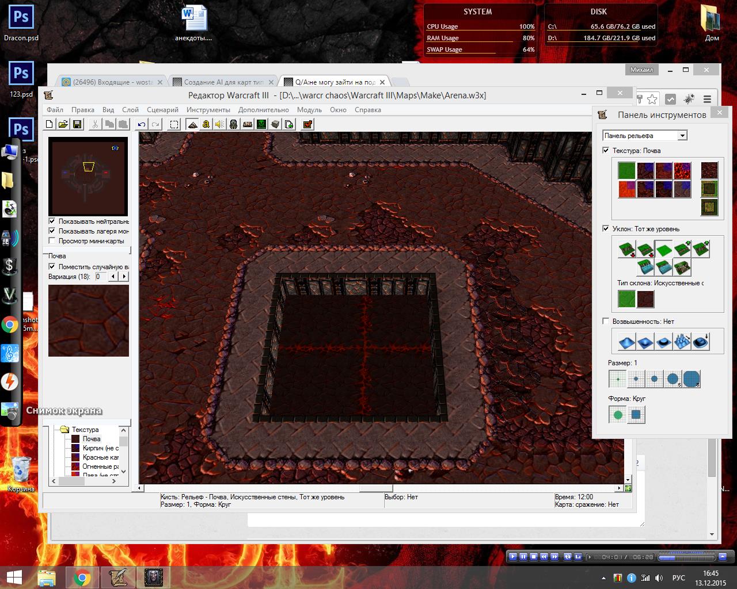Enable 'Возвышенность: Нет' checkbox
Image resolution: width=737 pixels, height=589 pixels.
coord(606,321)
